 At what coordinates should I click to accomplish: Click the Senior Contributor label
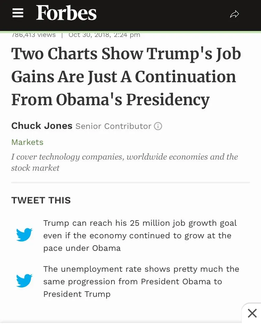113,126
